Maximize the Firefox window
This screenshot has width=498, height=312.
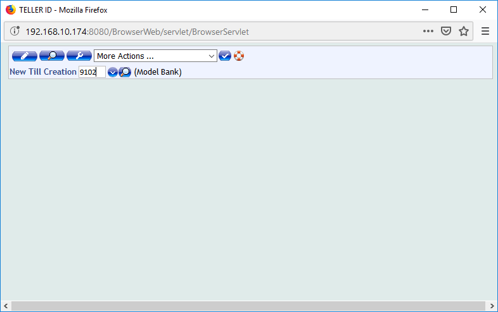click(x=454, y=10)
